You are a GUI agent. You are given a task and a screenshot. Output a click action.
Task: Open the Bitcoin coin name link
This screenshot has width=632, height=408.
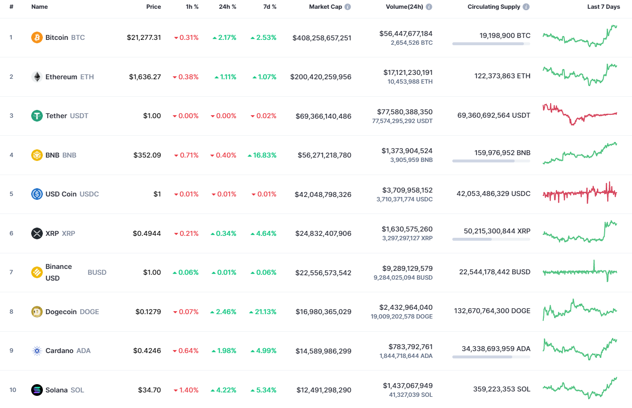57,37
